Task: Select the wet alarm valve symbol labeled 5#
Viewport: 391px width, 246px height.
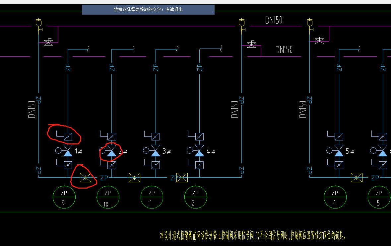Action: coord(339,151)
